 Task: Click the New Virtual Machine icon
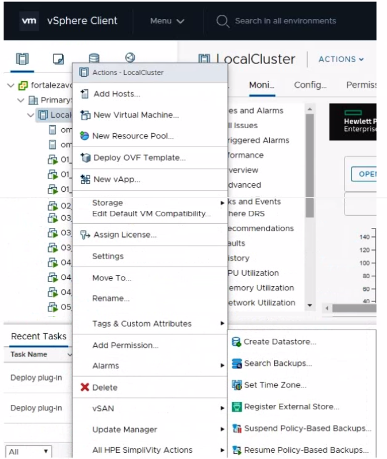pyautogui.click(x=85, y=114)
